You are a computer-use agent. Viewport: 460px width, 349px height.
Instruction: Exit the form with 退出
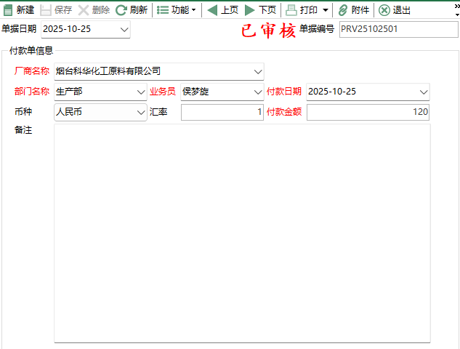click(x=395, y=10)
